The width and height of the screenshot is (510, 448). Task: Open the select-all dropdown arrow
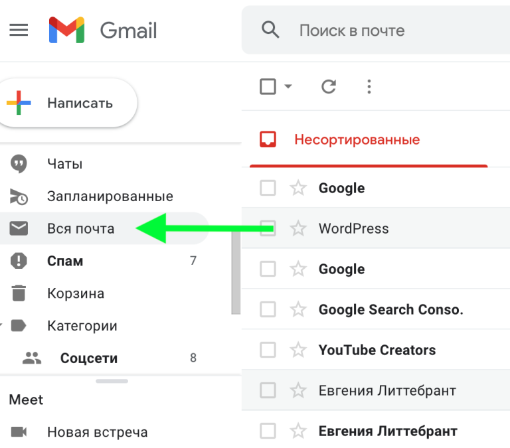288,87
